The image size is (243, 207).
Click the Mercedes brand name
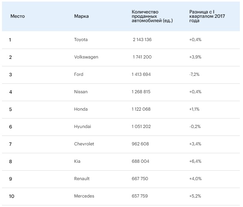coord(84,196)
